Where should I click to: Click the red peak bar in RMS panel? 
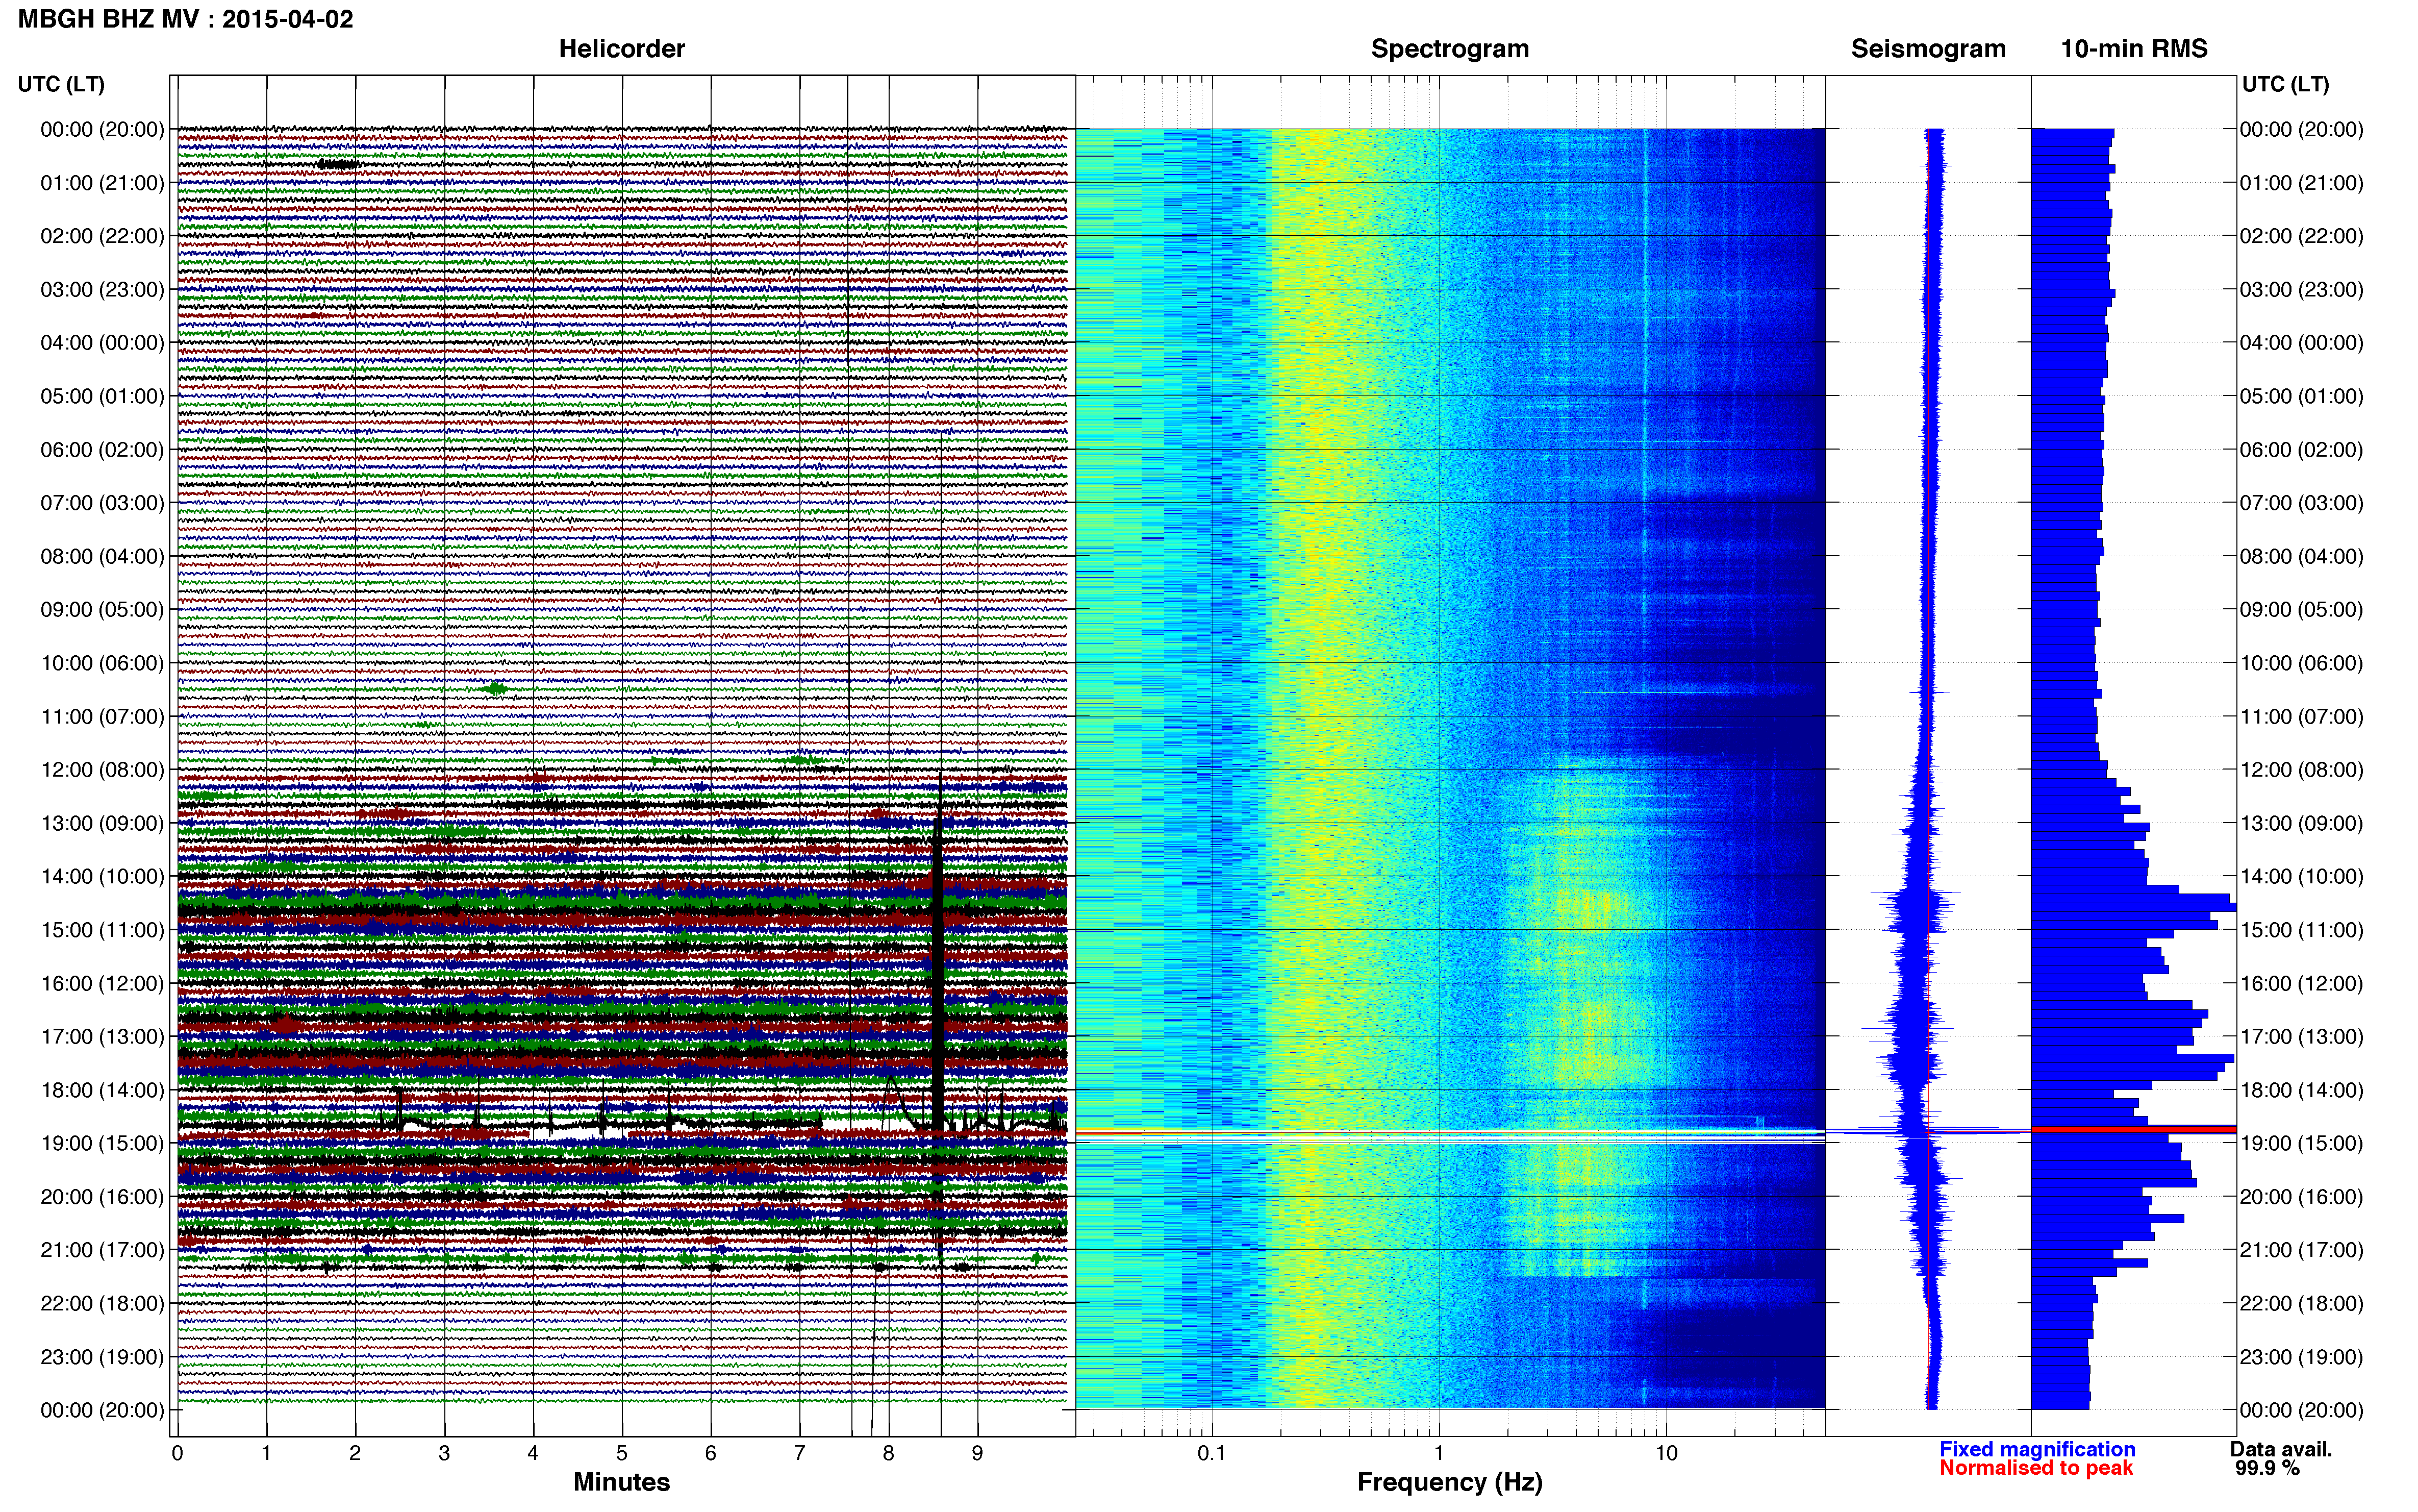point(2133,1130)
